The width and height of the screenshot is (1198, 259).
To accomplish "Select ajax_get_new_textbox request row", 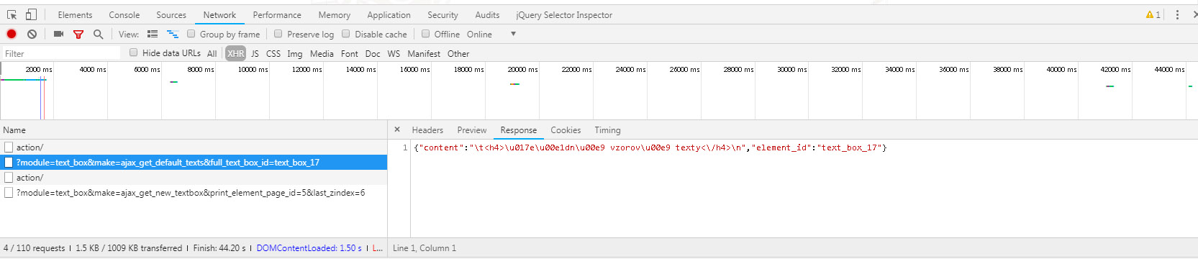I will coord(194,193).
